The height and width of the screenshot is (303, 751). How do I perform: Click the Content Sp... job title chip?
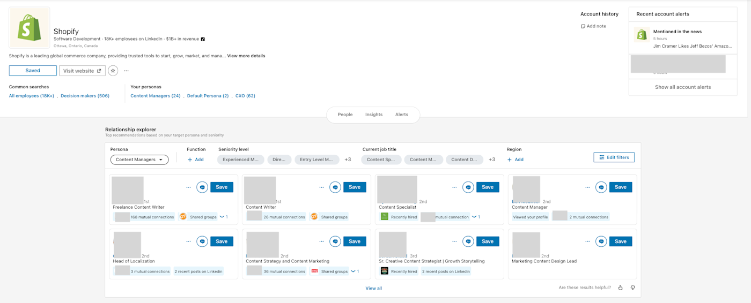pos(381,160)
